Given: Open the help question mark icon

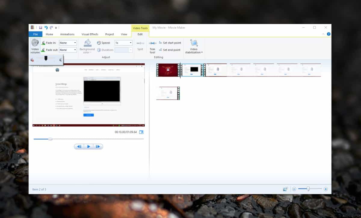Looking at the screenshot, I should 329,34.
